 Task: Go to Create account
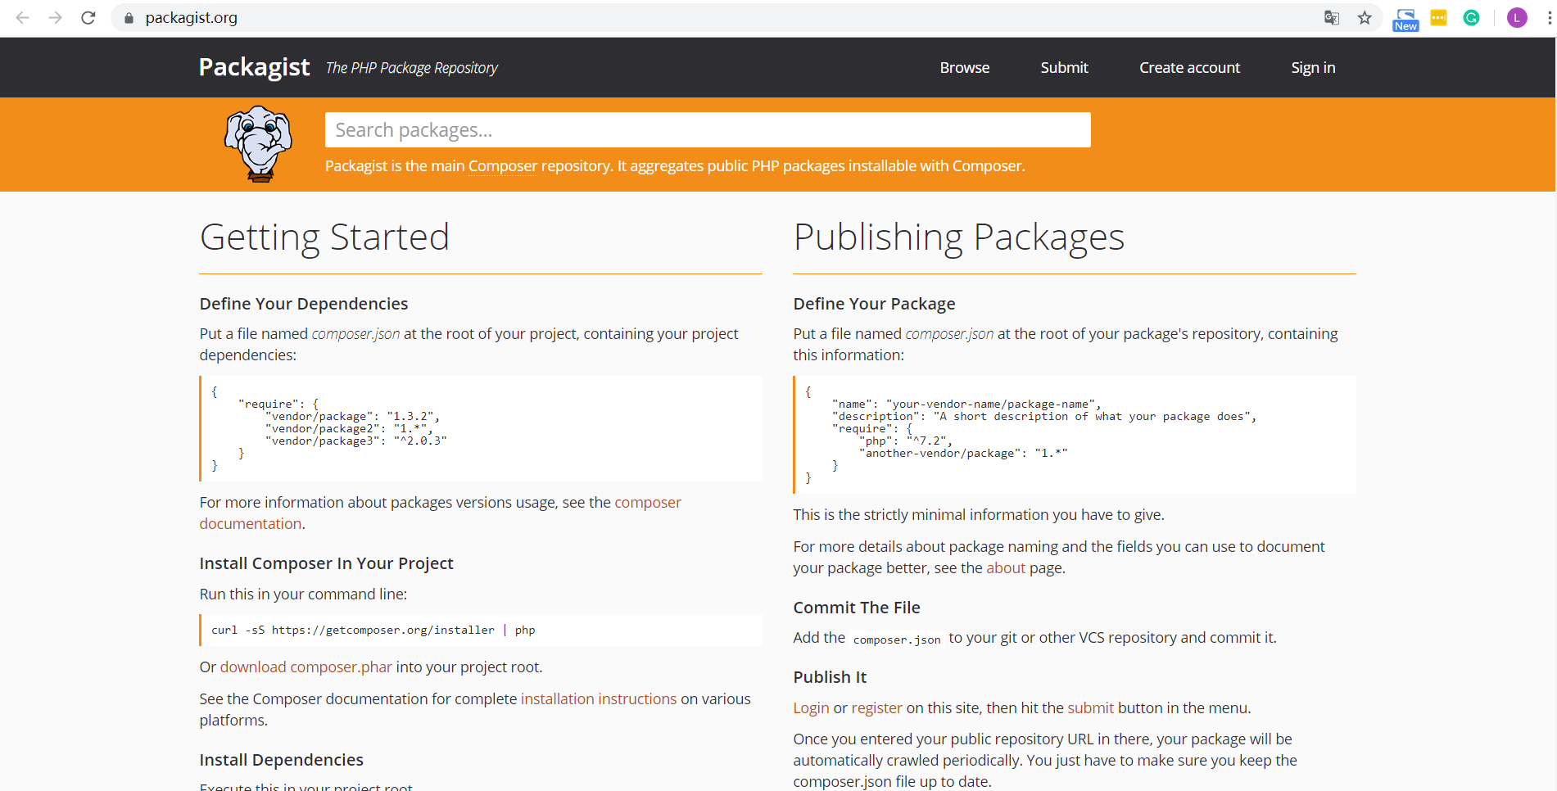(1189, 68)
